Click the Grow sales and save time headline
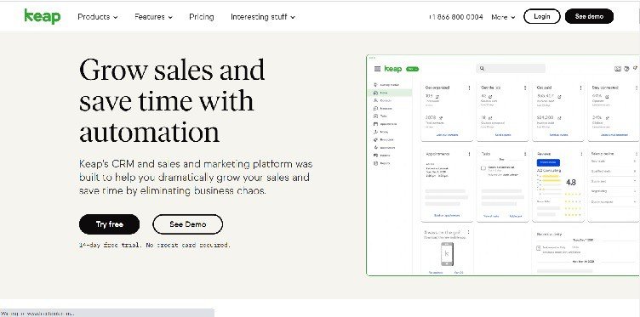640x317 pixels. click(172, 100)
